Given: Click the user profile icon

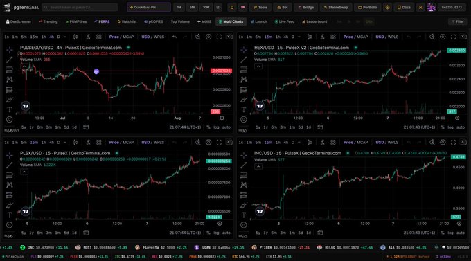Looking at the screenshot, I should 420,7.
